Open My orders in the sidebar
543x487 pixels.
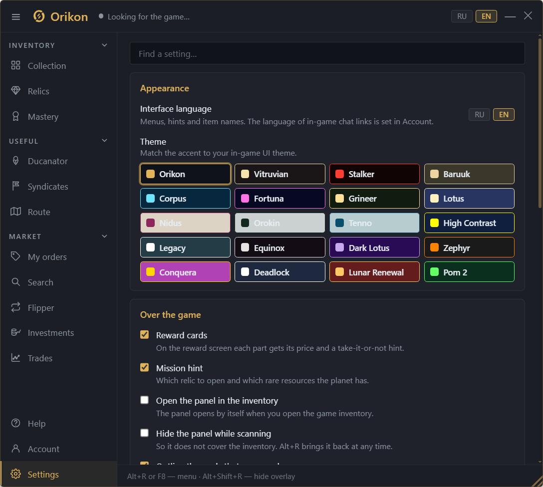pos(58,257)
